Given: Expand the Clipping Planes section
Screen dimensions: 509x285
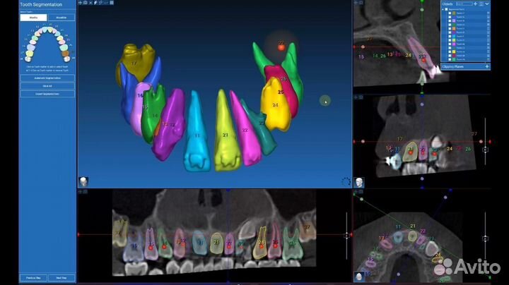Looking at the screenshot, I should tap(486, 66).
